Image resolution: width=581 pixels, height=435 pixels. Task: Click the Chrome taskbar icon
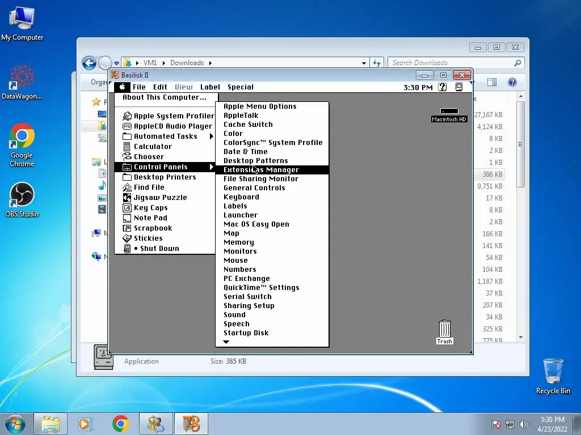pos(120,424)
